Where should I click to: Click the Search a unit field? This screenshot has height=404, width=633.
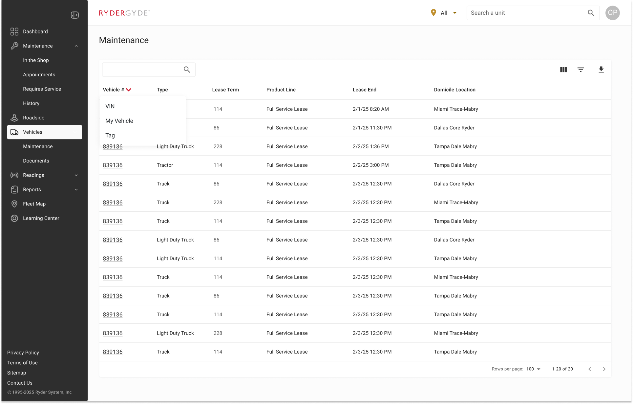[525, 13]
